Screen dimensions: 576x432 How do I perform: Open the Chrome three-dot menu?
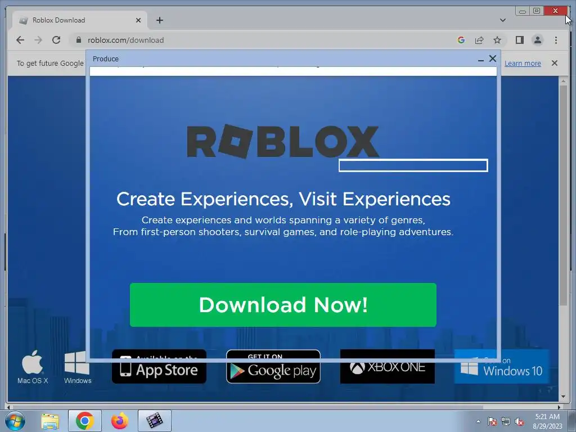(556, 40)
